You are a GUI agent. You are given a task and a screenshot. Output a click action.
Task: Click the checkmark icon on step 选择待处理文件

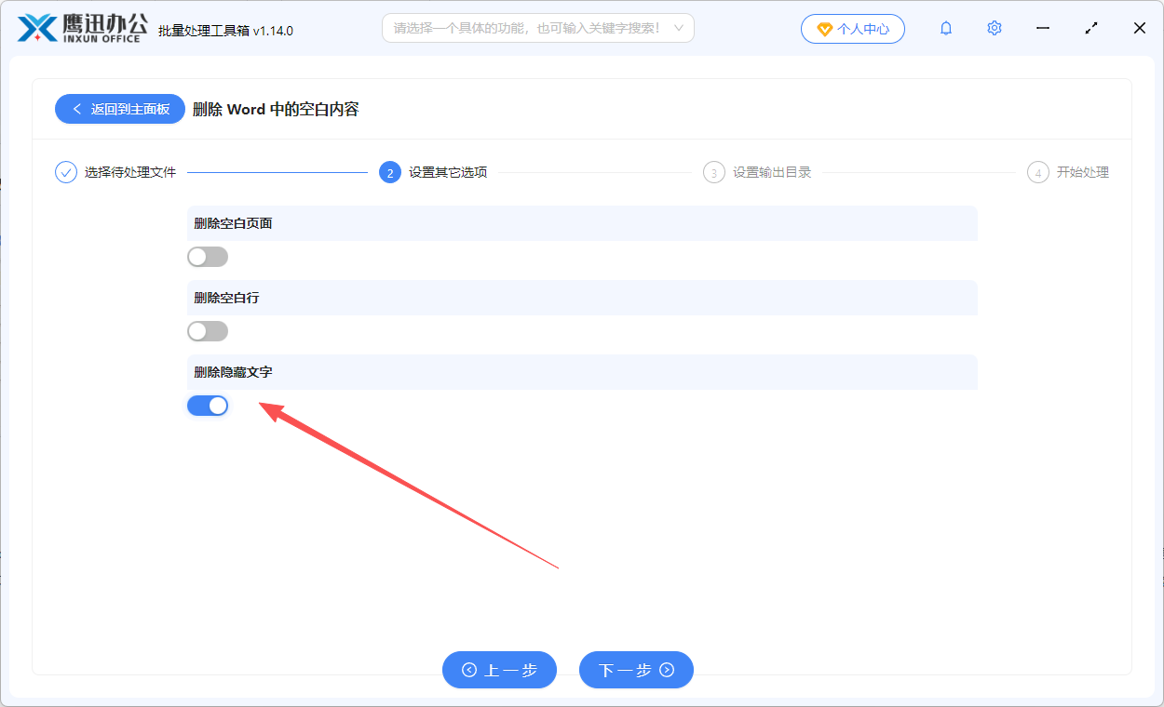(64, 172)
